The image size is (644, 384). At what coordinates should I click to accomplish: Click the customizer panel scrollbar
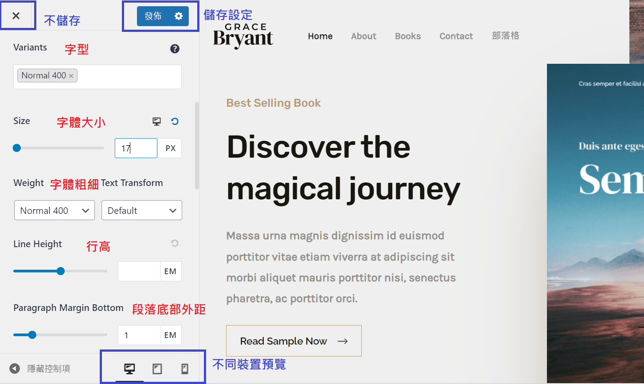197,146
